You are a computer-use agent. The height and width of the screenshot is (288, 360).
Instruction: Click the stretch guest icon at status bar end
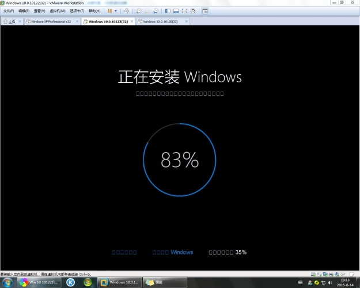(352, 274)
